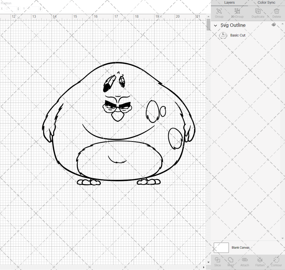
Task: Click the Duplicate icon
Action: click(258, 11)
